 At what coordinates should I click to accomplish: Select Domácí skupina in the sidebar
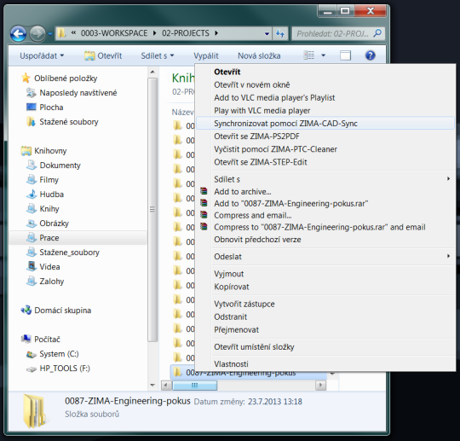tap(56, 310)
